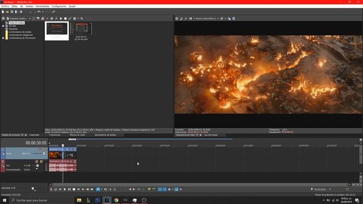The height and width of the screenshot is (204, 363).
Task: Click the open project folder icon
Action: point(7,12)
